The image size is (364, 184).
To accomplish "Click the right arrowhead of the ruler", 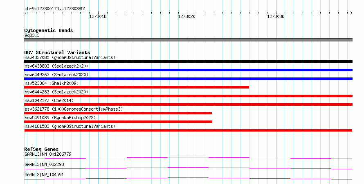I will [x=351, y=13].
